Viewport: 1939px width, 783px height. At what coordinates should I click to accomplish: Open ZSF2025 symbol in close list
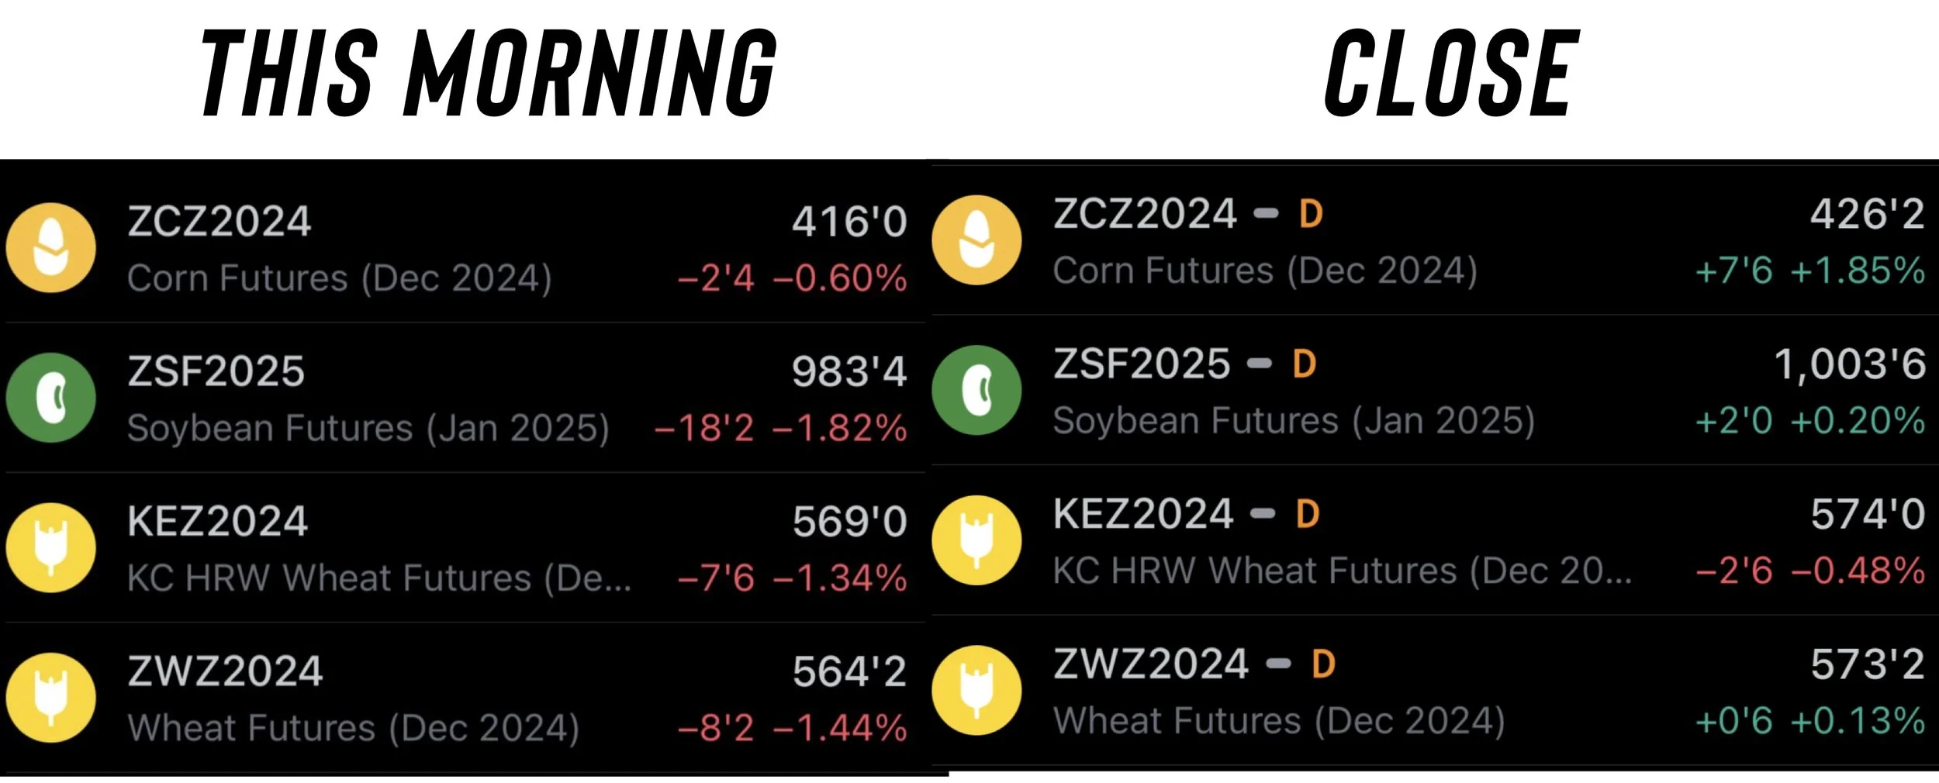[1142, 364]
